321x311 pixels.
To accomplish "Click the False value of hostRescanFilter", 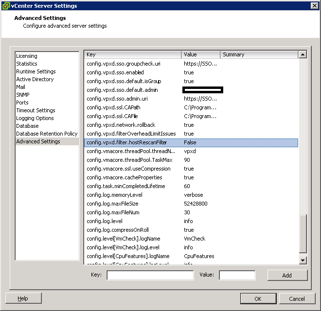I will (x=190, y=142).
